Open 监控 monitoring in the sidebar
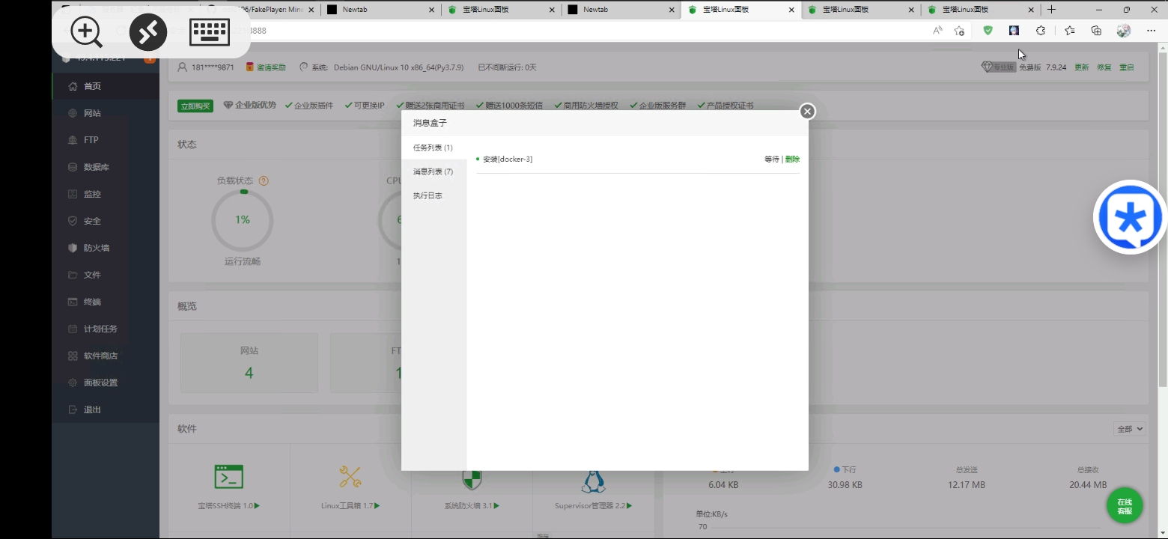The width and height of the screenshot is (1168, 539). coord(106,194)
